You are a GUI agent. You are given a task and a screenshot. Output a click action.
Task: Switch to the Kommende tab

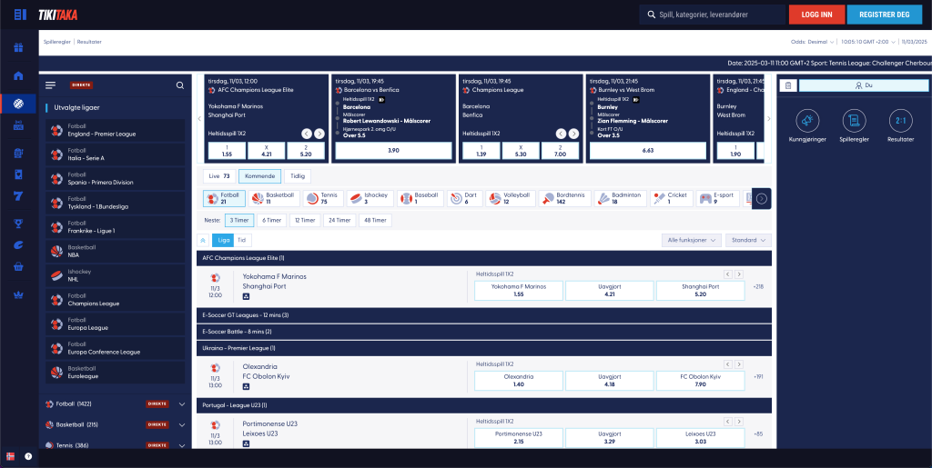(259, 176)
